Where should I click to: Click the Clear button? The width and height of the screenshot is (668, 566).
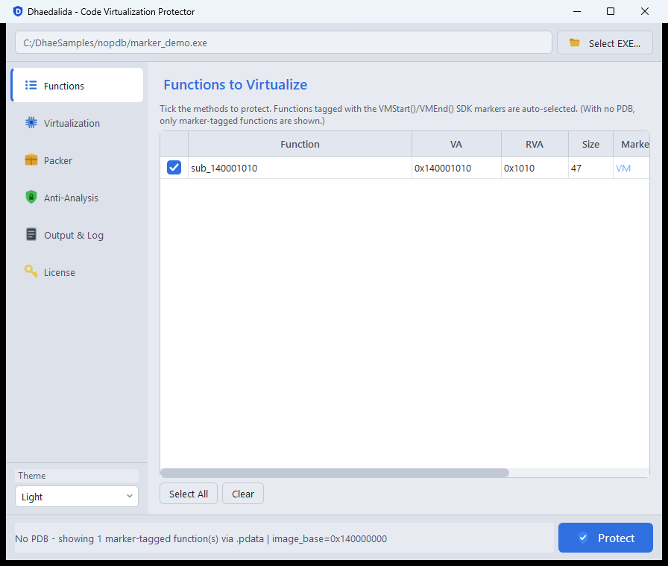(x=243, y=494)
